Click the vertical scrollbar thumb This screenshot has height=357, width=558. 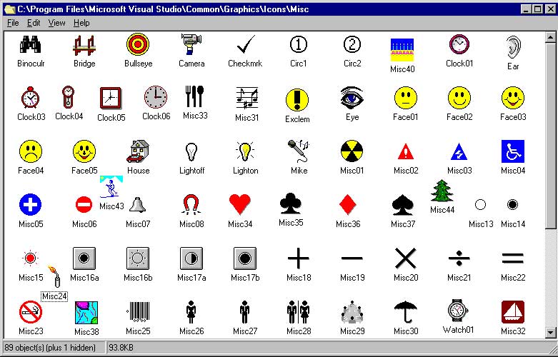tap(550, 136)
